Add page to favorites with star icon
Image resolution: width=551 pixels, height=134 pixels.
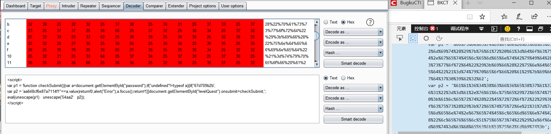pyautogui.click(x=482, y=16)
